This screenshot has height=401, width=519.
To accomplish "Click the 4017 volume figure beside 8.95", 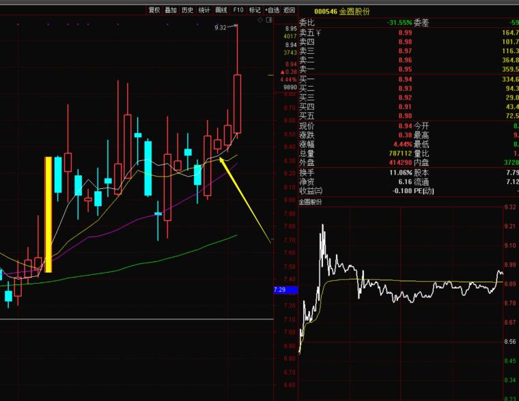I will pos(290,36).
